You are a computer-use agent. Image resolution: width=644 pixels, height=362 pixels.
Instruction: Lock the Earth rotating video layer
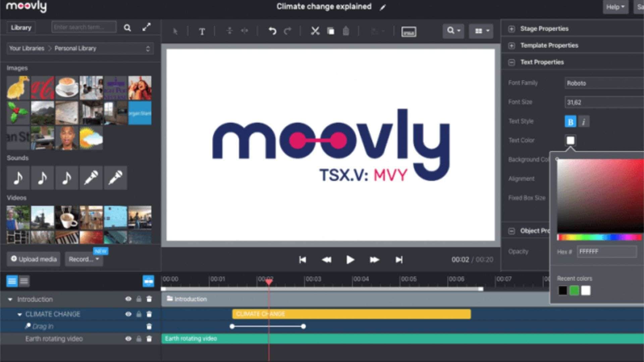139,339
